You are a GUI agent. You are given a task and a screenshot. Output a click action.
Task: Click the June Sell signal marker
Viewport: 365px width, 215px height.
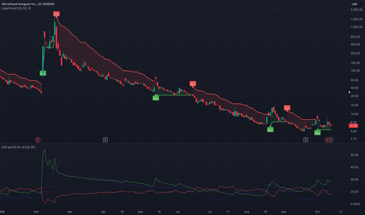point(193,84)
